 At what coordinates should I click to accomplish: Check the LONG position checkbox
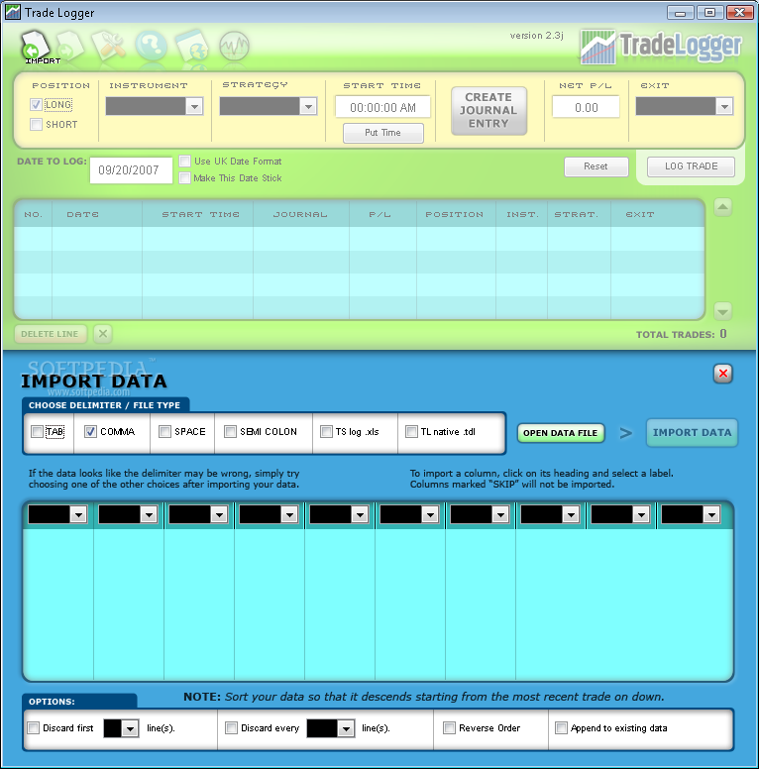[36, 104]
